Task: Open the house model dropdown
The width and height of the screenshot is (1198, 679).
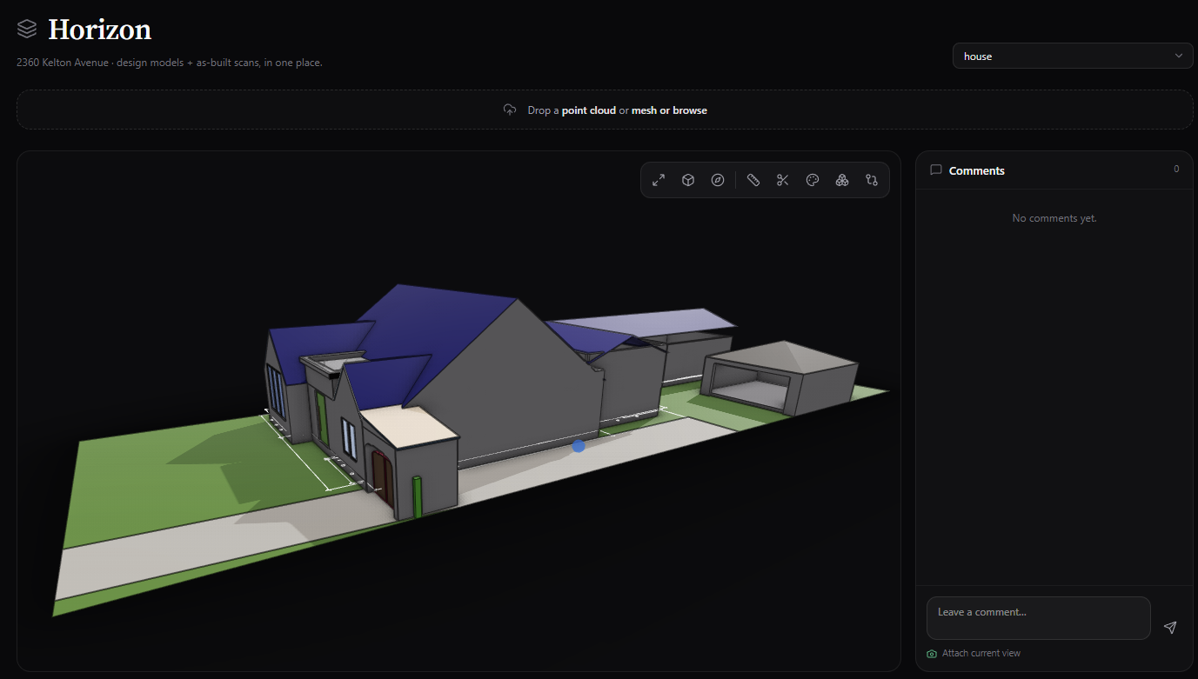Action: point(1073,56)
